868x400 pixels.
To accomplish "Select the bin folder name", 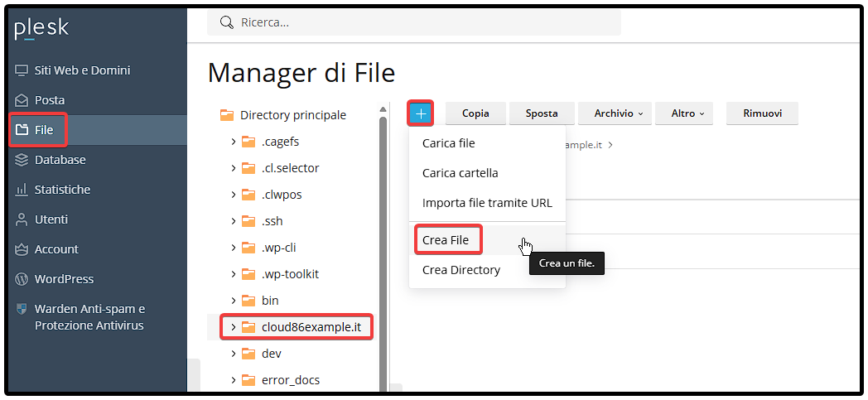I will (270, 301).
